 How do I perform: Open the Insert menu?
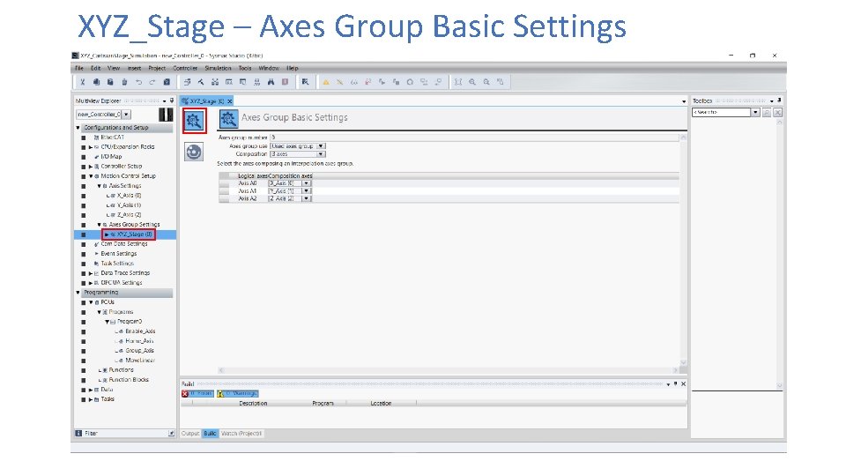point(134,68)
